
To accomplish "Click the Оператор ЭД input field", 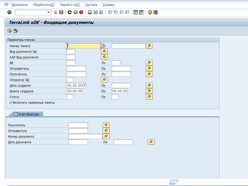I will [x=70, y=80].
